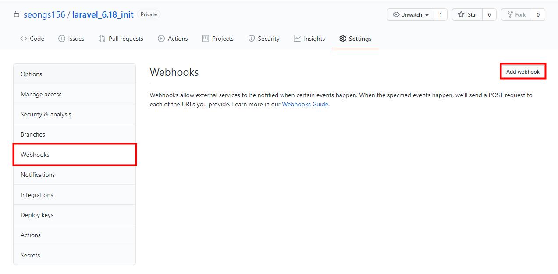558x274 pixels.
Task: Click the Issues circle icon
Action: (62, 39)
